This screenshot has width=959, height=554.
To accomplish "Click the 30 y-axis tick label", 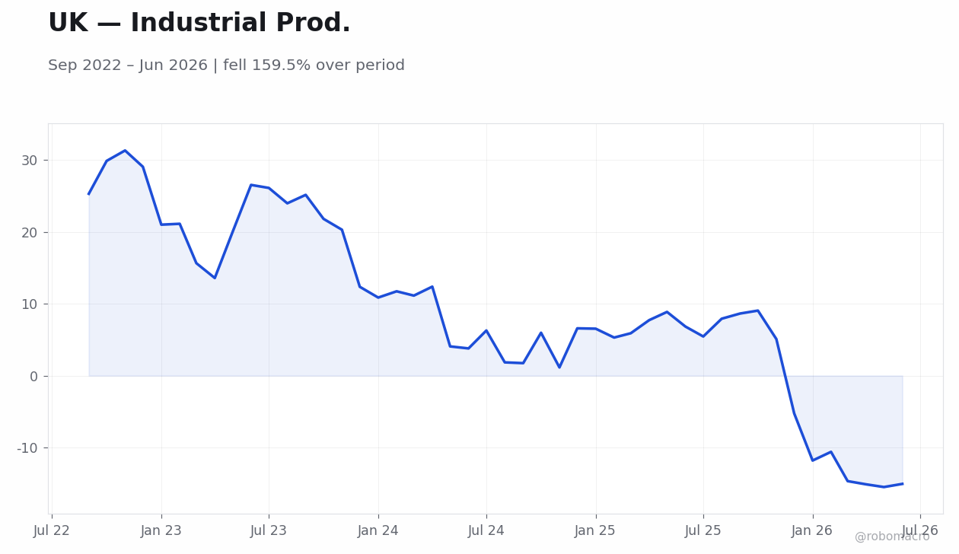I will [x=30, y=161].
